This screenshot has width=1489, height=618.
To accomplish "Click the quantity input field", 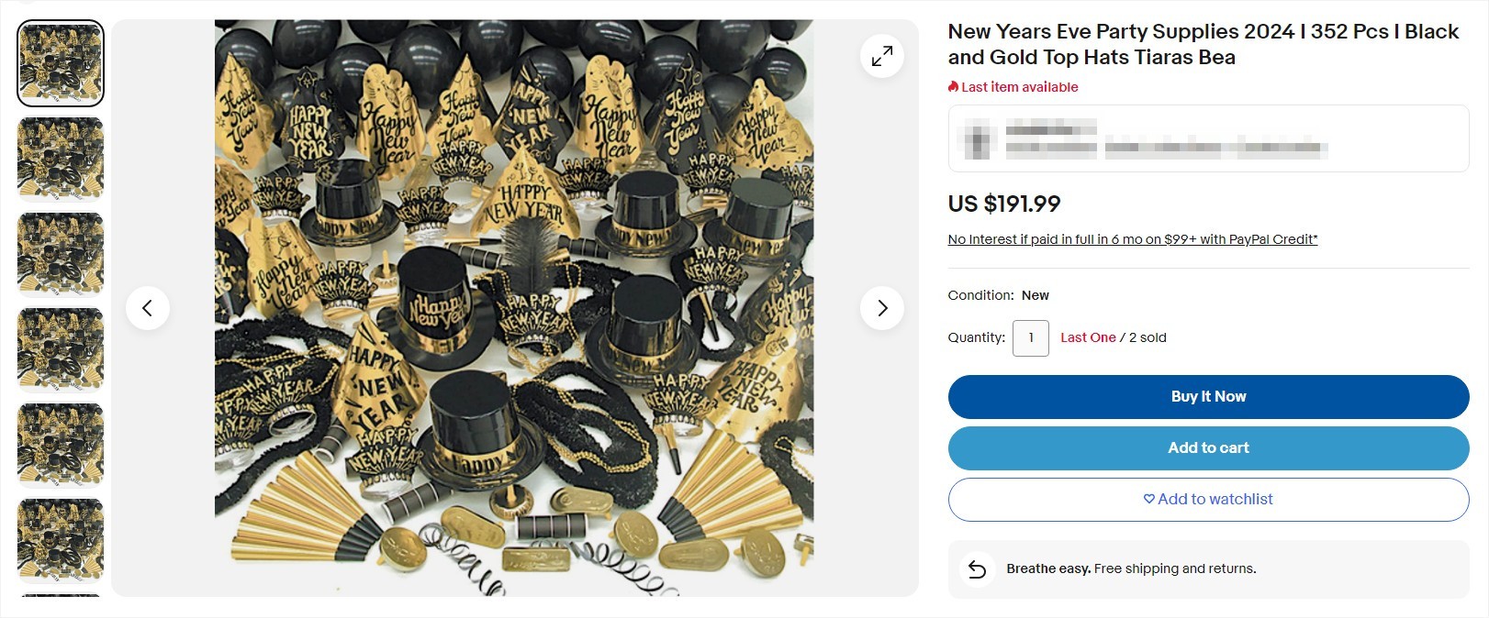I will [1030, 337].
